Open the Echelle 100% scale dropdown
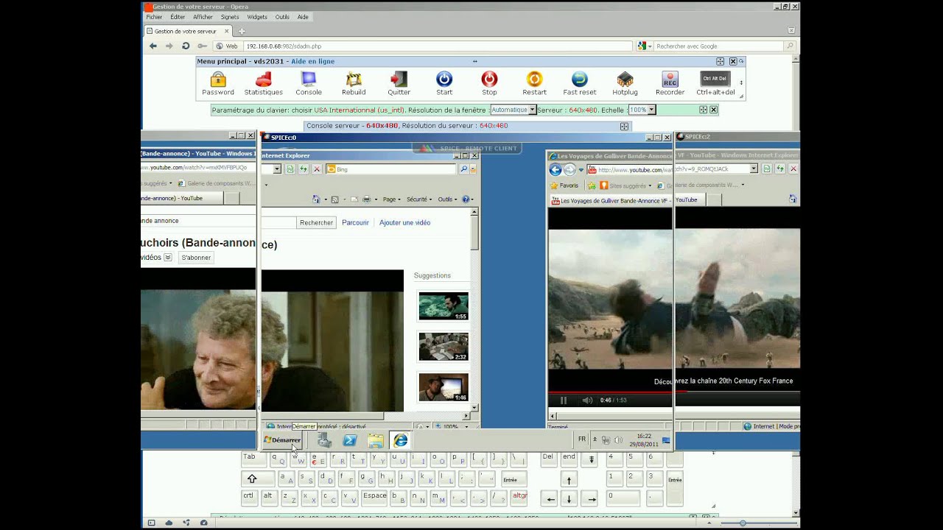This screenshot has height=530, width=943. click(642, 110)
